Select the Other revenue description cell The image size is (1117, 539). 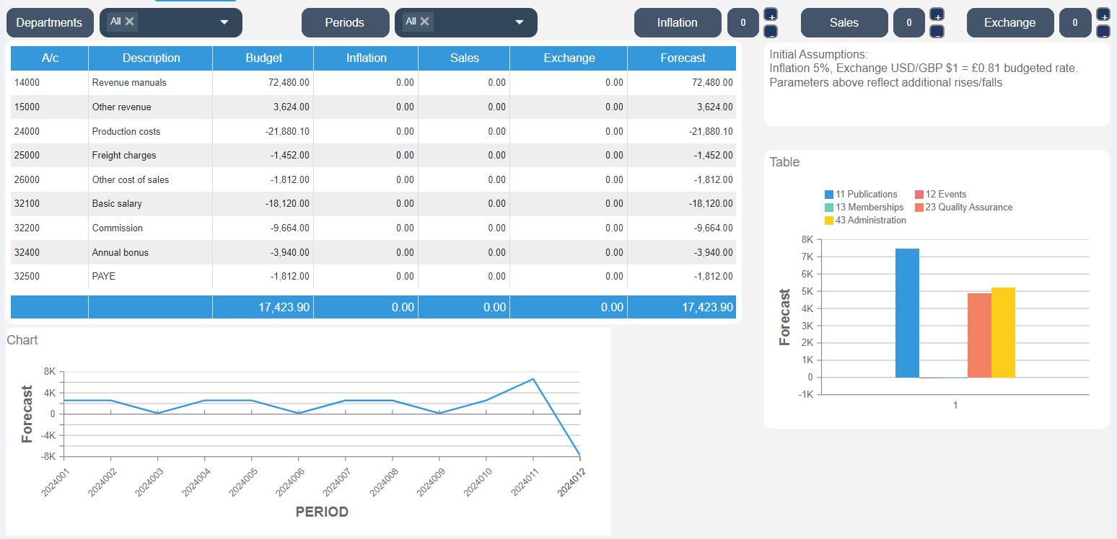pos(150,107)
